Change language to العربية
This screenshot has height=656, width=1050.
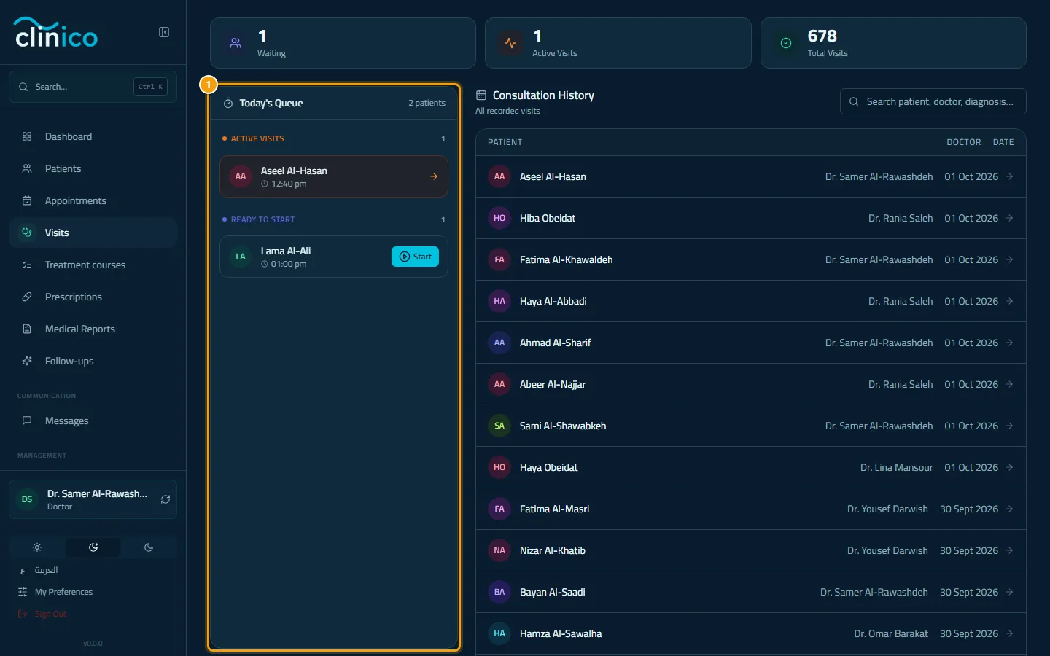coord(46,570)
